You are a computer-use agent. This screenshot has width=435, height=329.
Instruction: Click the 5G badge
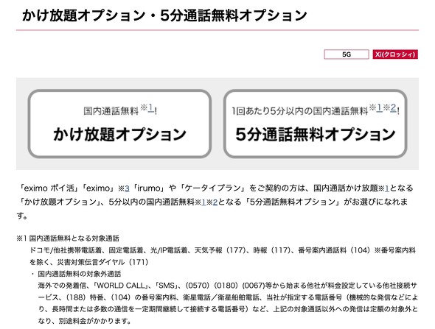pos(347,54)
